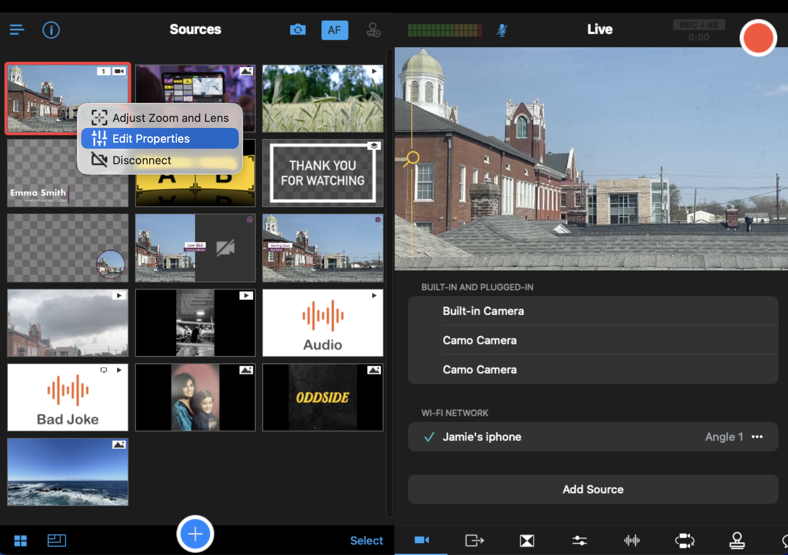Select the Live Q&A split-screen source
The width and height of the screenshot is (788, 555).
tap(195, 248)
